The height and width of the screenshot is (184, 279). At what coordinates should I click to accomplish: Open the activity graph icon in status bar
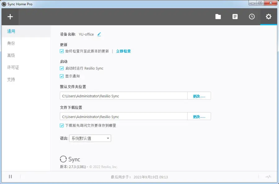[x=268, y=177]
